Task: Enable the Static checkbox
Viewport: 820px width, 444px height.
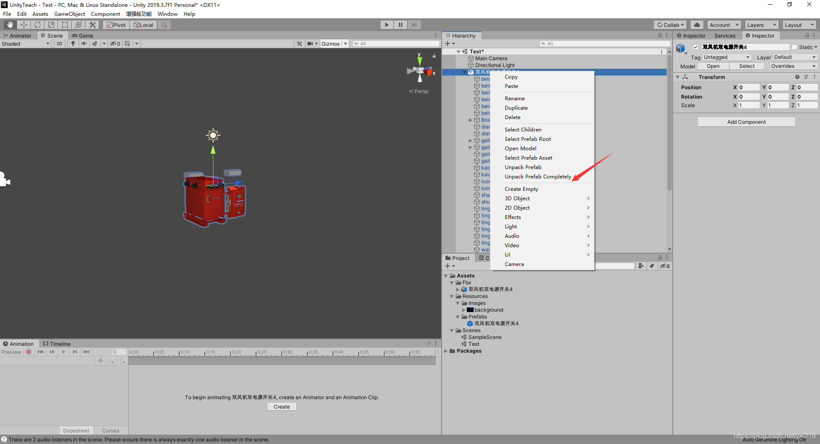Action: [x=794, y=47]
